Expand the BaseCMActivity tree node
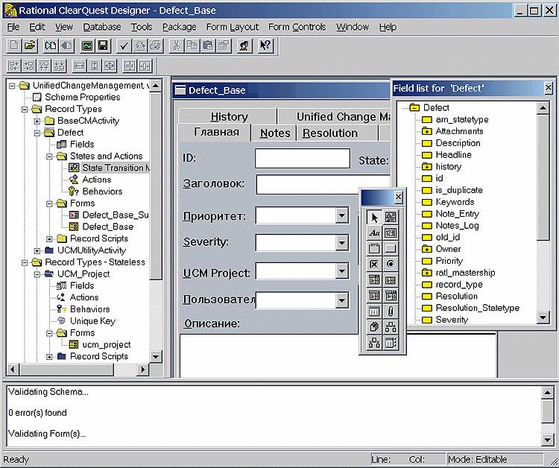 (37, 121)
